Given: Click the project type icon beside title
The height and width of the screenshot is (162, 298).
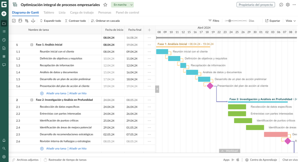Looking at the screenshot, I should [x=15, y=5].
